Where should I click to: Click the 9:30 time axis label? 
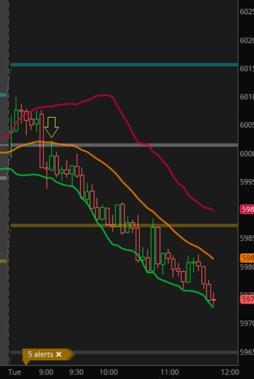[x=76, y=372]
